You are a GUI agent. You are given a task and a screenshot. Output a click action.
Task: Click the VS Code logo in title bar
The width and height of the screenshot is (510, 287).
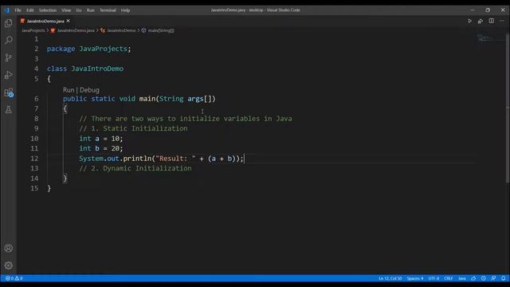click(7, 10)
